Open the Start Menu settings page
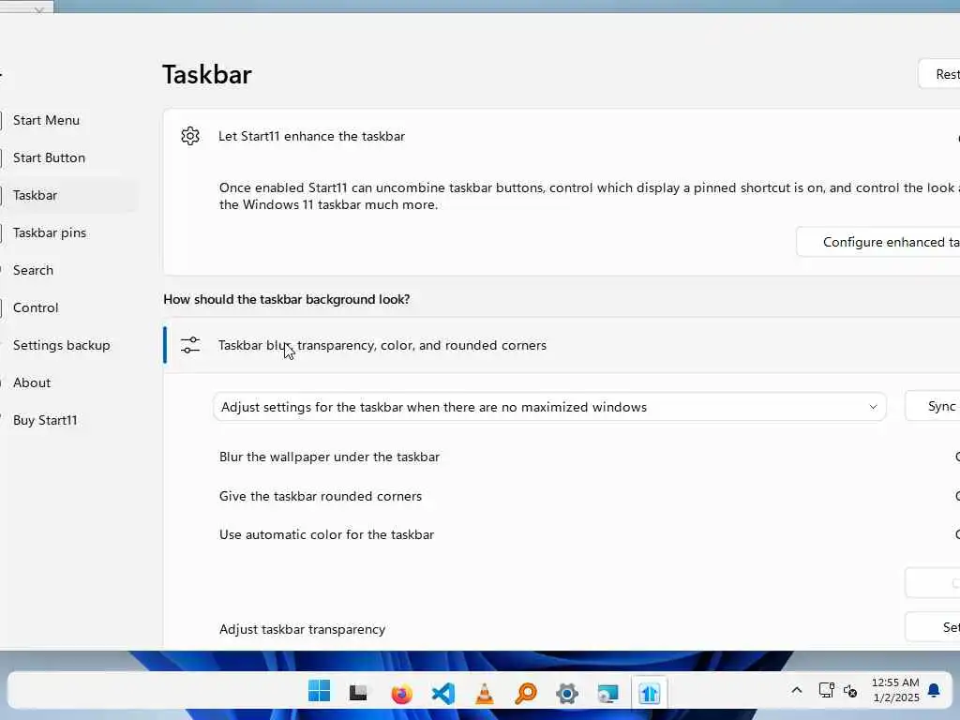 [47, 120]
